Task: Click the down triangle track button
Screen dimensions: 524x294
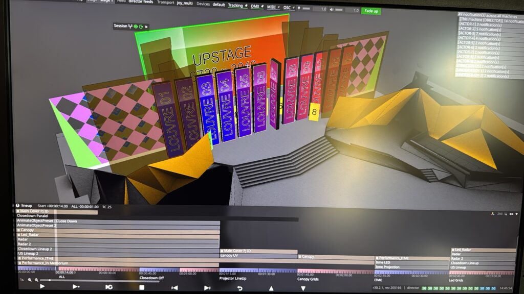Action: coord(303,288)
